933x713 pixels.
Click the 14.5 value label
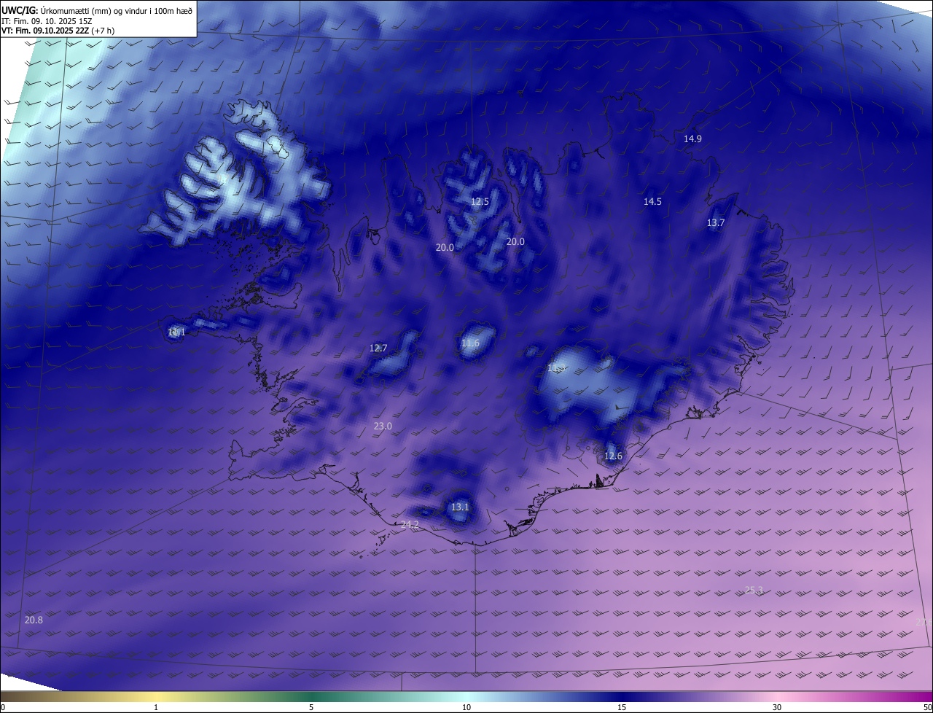[x=652, y=201]
